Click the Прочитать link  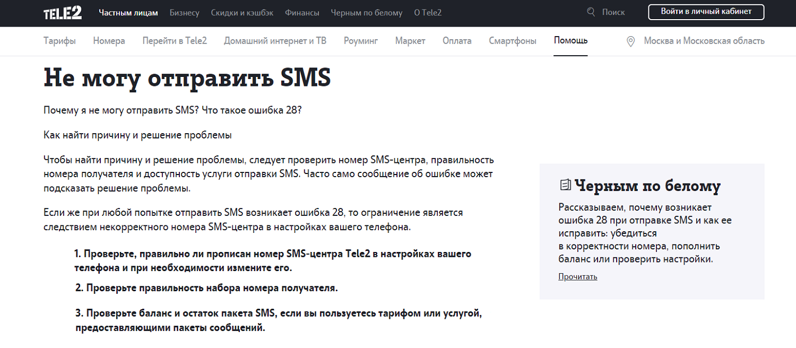coord(578,276)
